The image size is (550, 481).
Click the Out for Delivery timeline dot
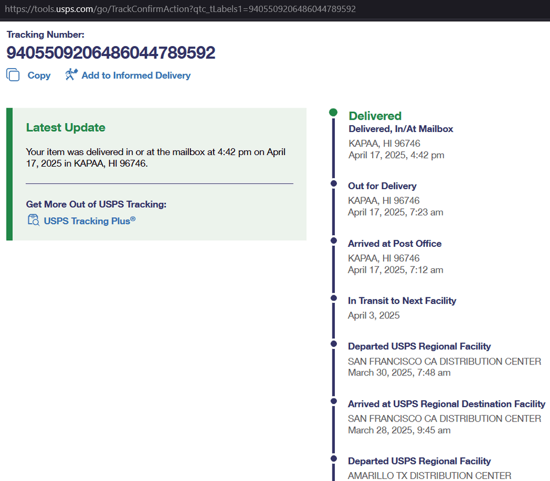[x=334, y=184]
